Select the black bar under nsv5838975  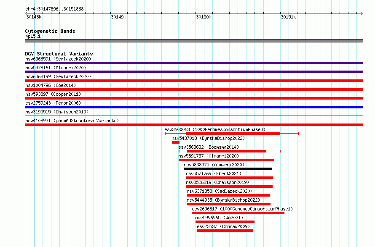[x=228, y=169]
